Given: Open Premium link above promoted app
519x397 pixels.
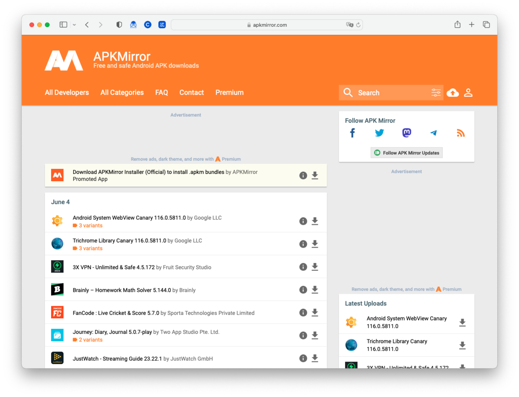Looking at the screenshot, I should pos(228,159).
